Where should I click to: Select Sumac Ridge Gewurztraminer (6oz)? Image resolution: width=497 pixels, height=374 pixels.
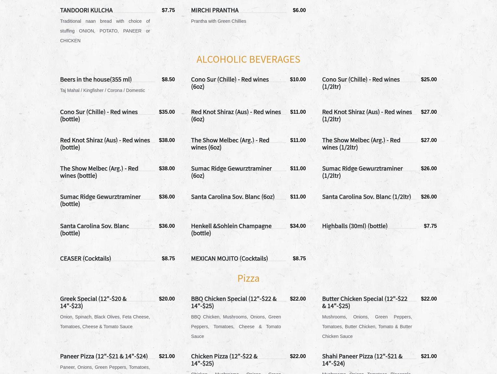point(231,172)
